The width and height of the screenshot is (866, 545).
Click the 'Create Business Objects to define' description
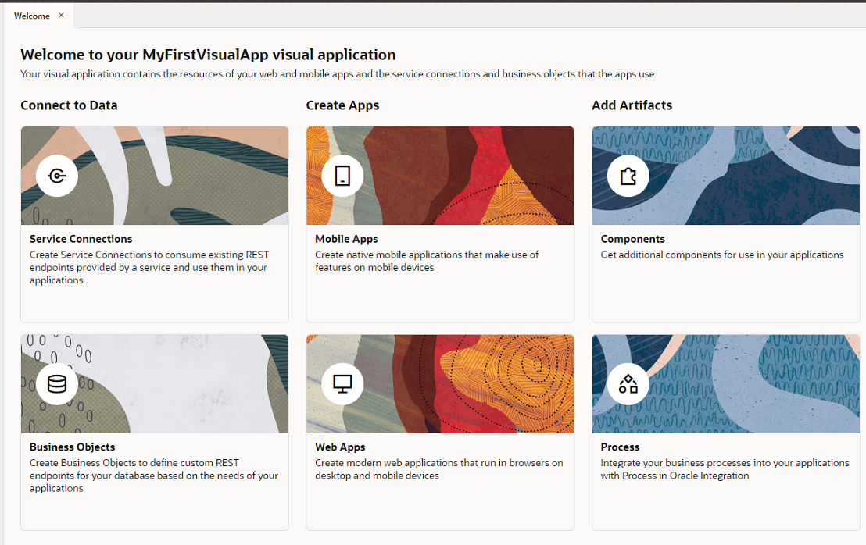(x=153, y=476)
